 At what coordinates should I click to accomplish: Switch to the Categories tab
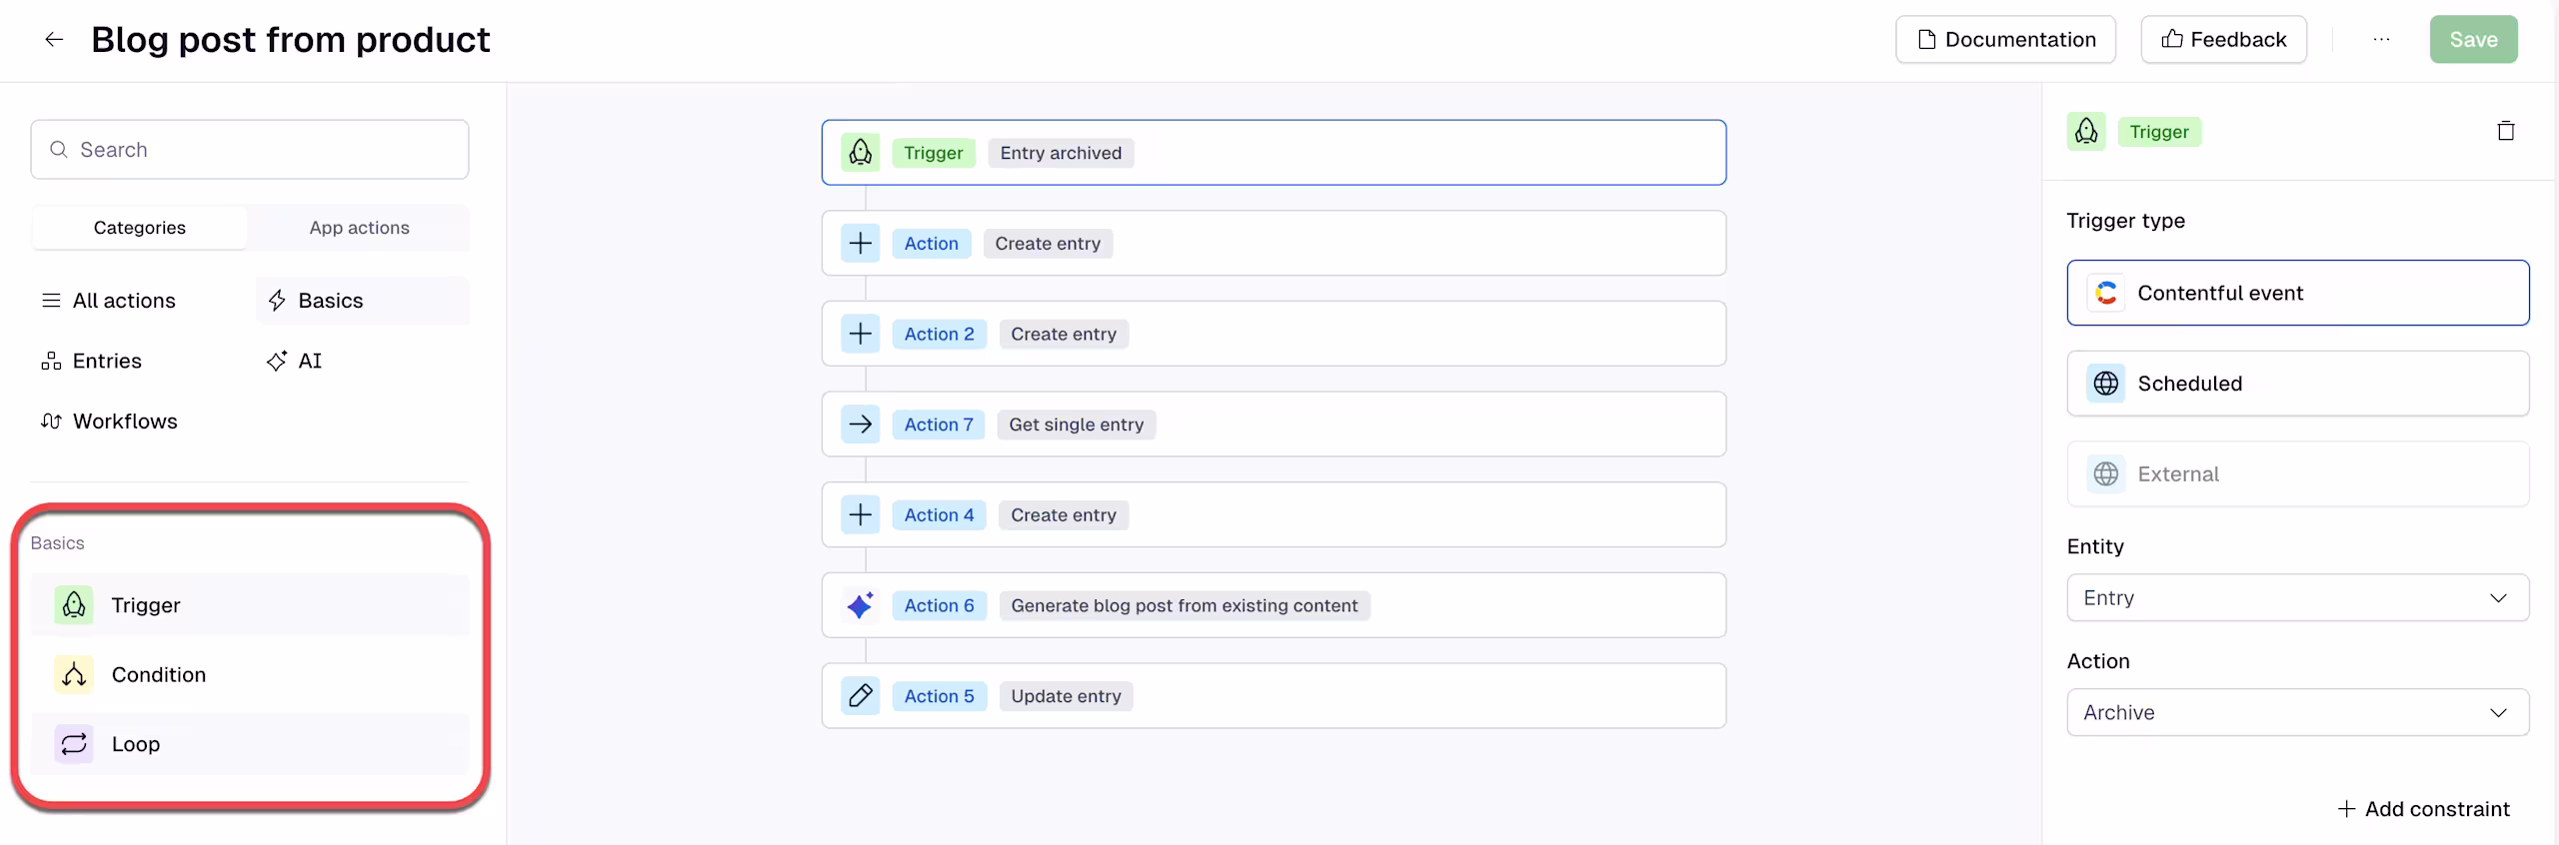(x=140, y=228)
